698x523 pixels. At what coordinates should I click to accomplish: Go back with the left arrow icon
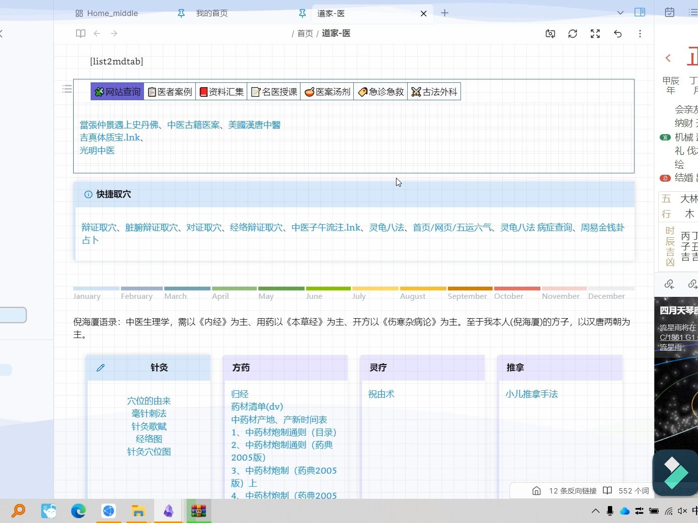pos(97,33)
